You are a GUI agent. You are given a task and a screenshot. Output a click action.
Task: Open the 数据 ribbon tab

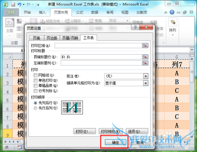click(x=95, y=13)
